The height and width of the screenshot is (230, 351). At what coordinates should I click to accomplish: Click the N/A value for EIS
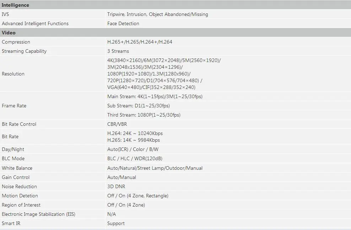pyautogui.click(x=112, y=214)
